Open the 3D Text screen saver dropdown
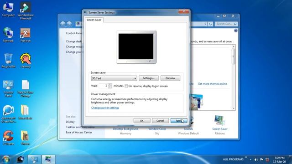The height and width of the screenshot is (164, 292). coord(114,78)
